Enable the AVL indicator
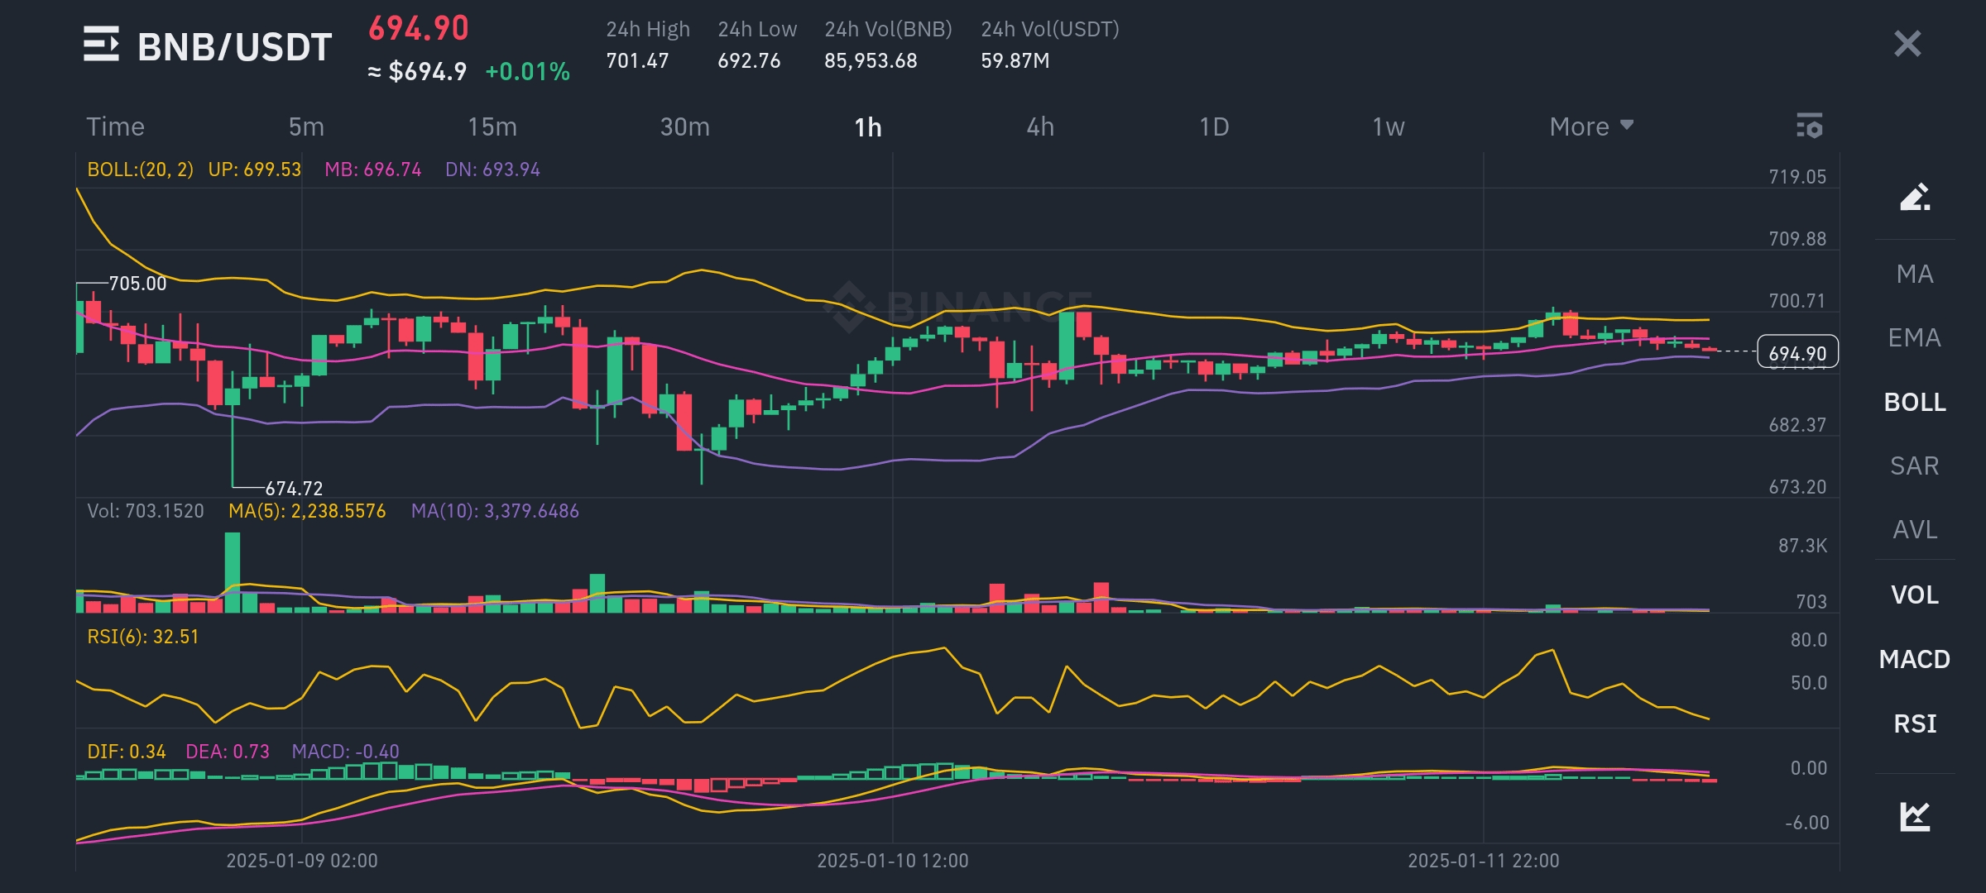The width and height of the screenshot is (1986, 893). (1915, 529)
